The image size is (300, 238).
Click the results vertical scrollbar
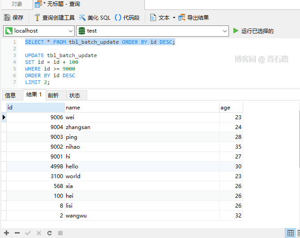(x=299, y=139)
